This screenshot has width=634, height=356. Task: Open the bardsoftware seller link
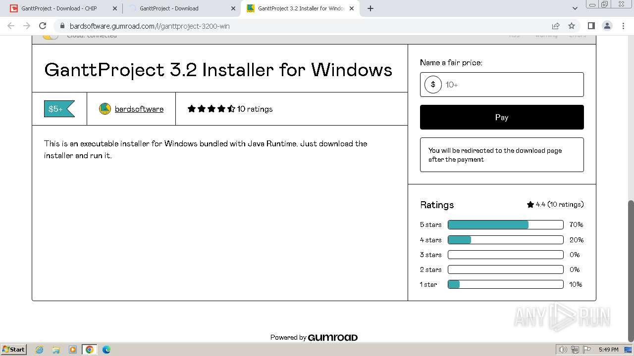pos(139,109)
